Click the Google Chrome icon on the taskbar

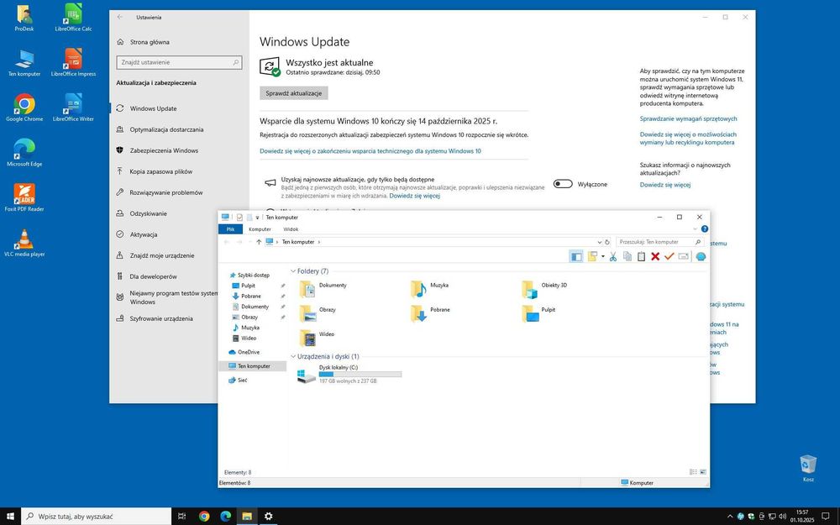point(204,516)
